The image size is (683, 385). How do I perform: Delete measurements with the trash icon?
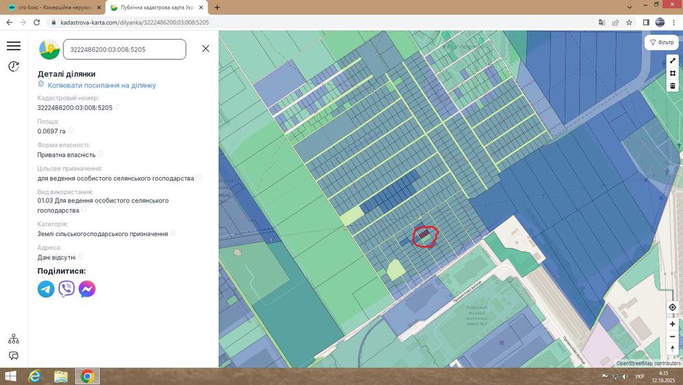coord(673,85)
